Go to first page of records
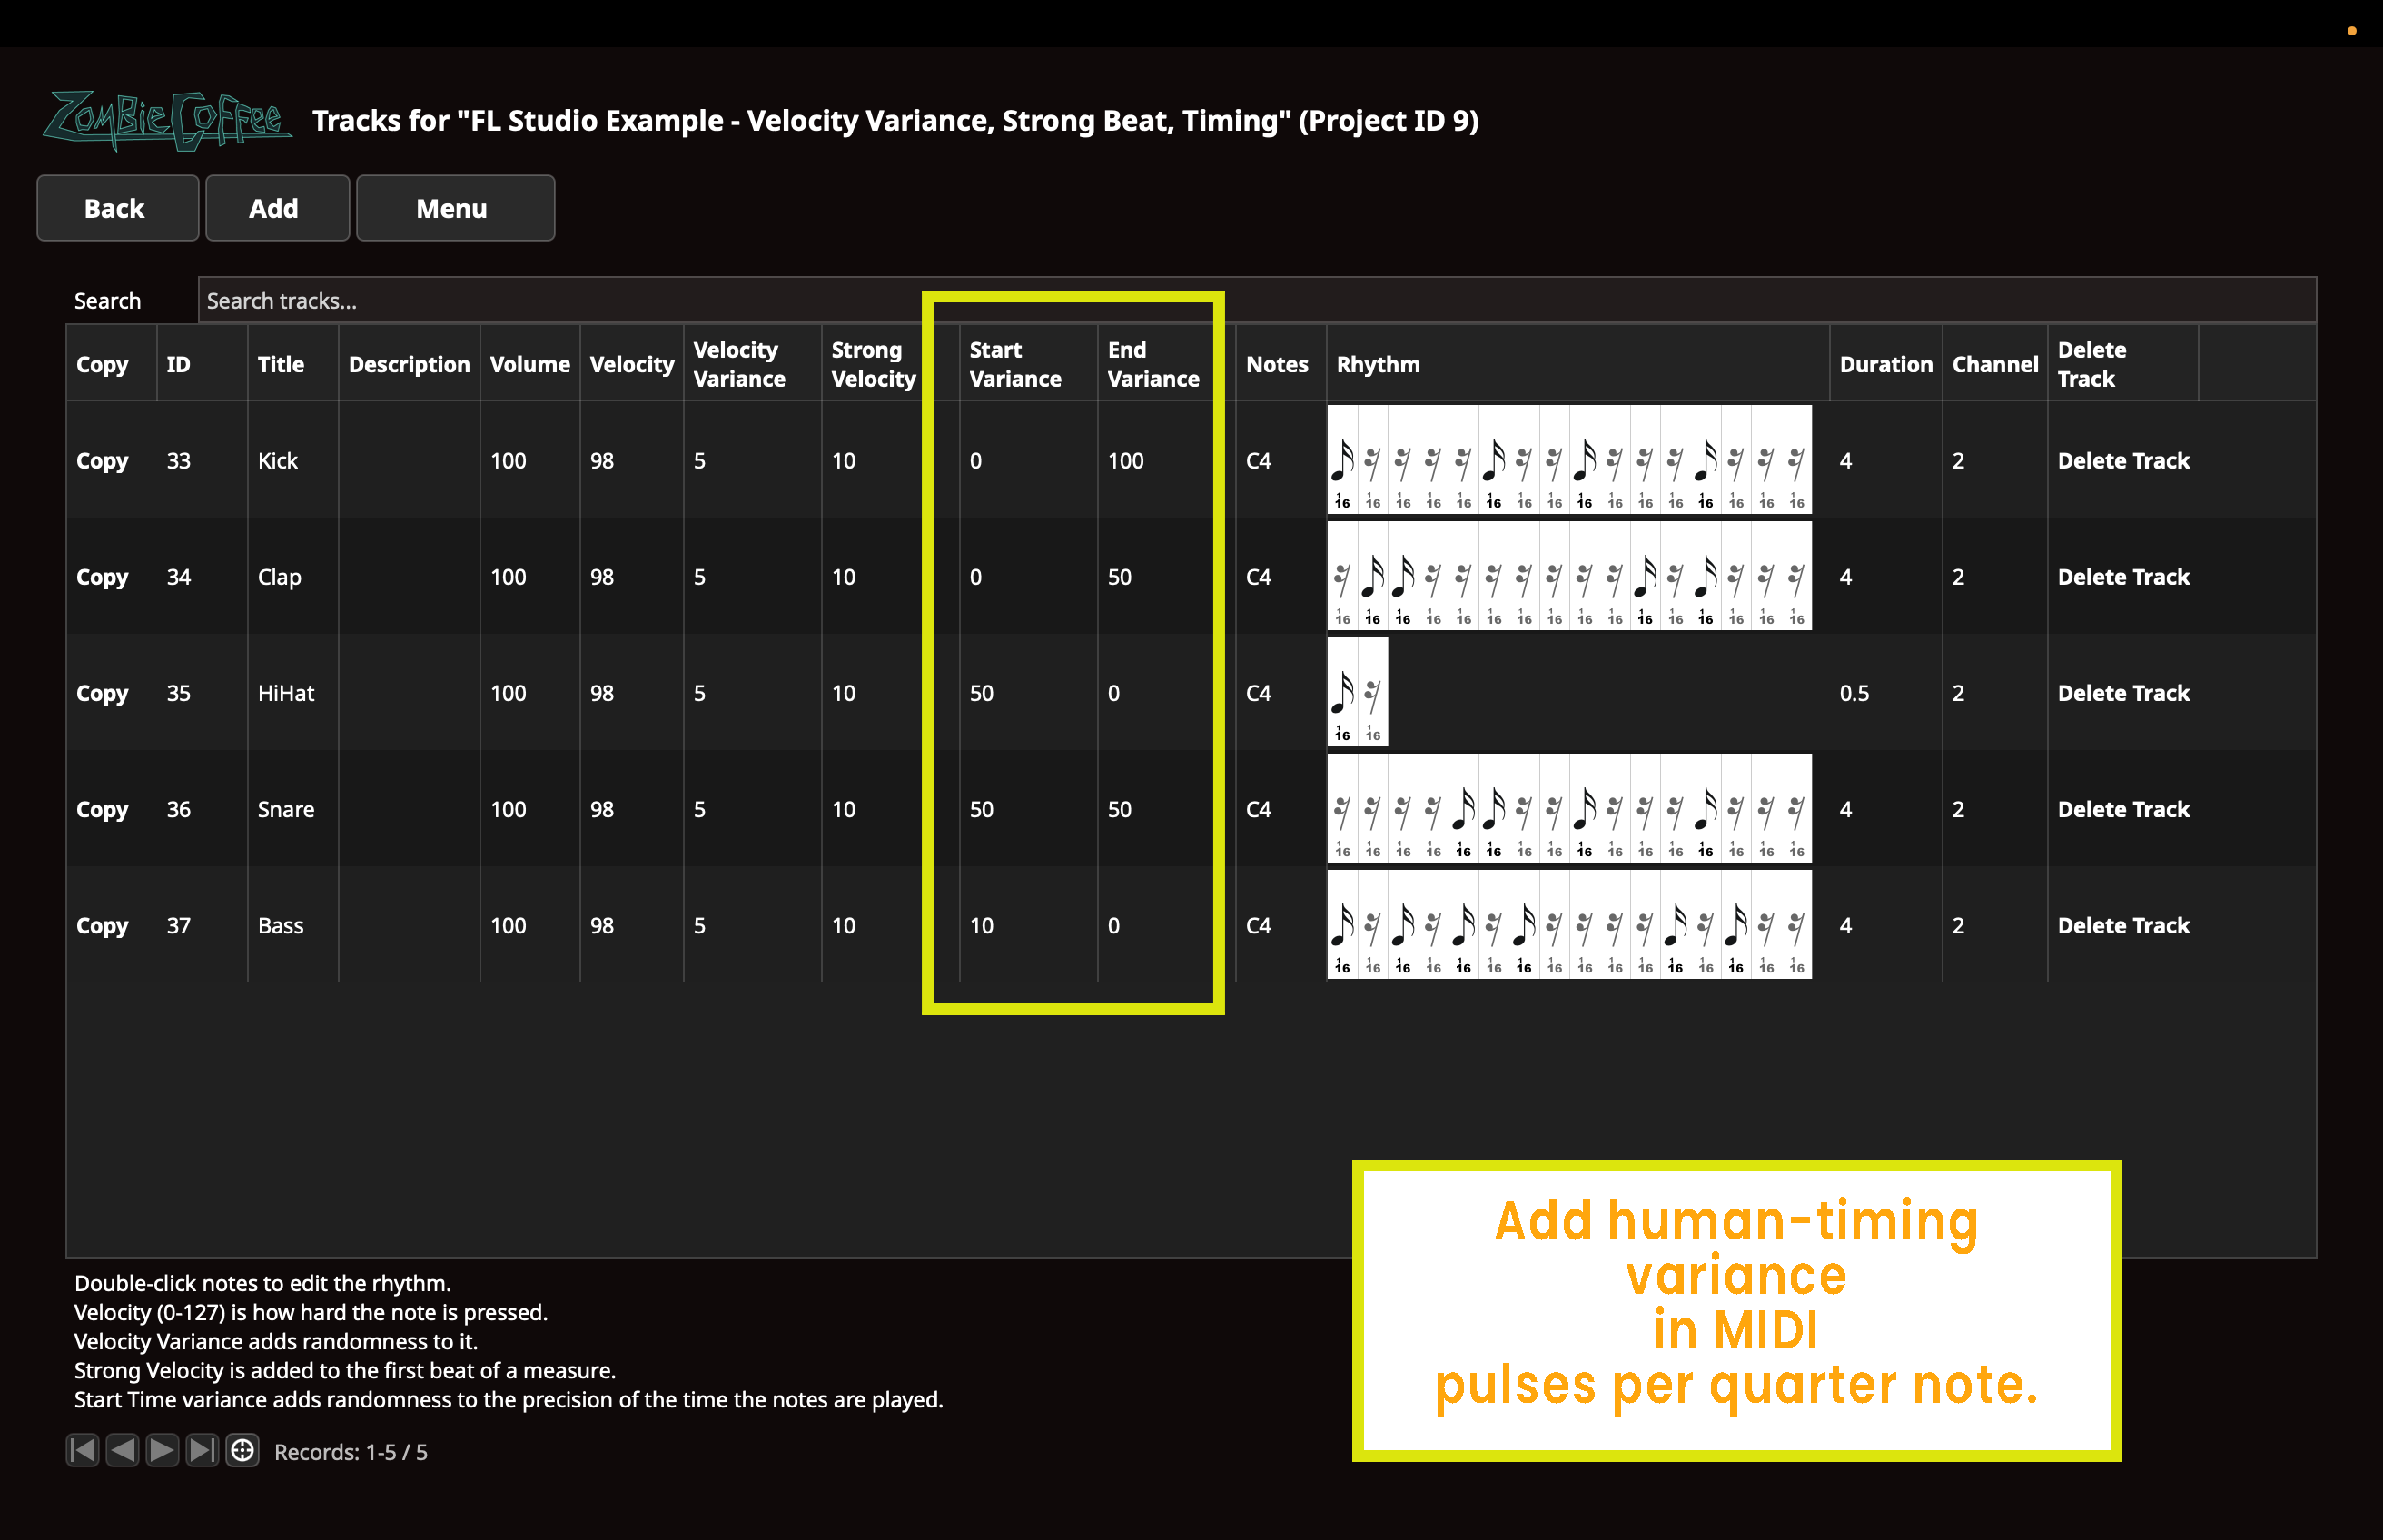Viewport: 2383px width, 1540px height. point(83,1450)
